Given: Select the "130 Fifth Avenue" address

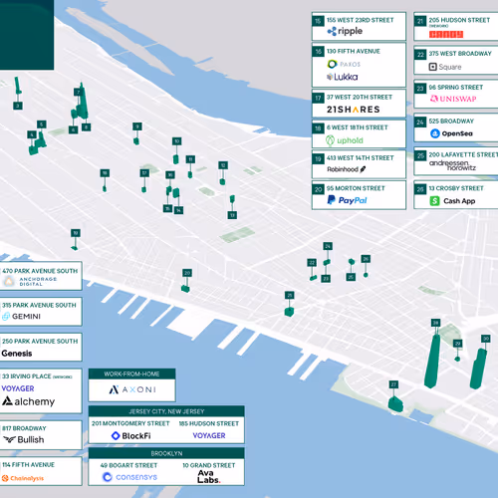Looking at the screenshot, I should coord(354,51).
